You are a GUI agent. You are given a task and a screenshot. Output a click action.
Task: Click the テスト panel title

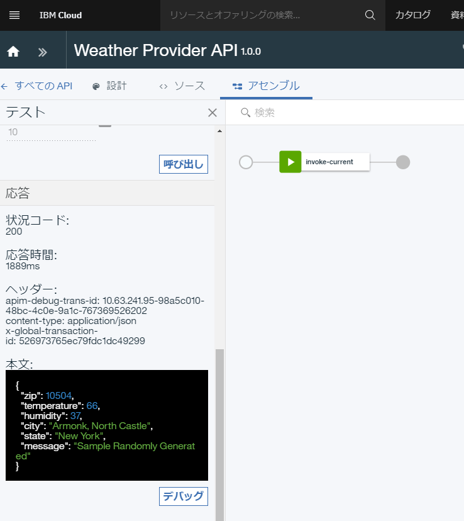point(26,112)
